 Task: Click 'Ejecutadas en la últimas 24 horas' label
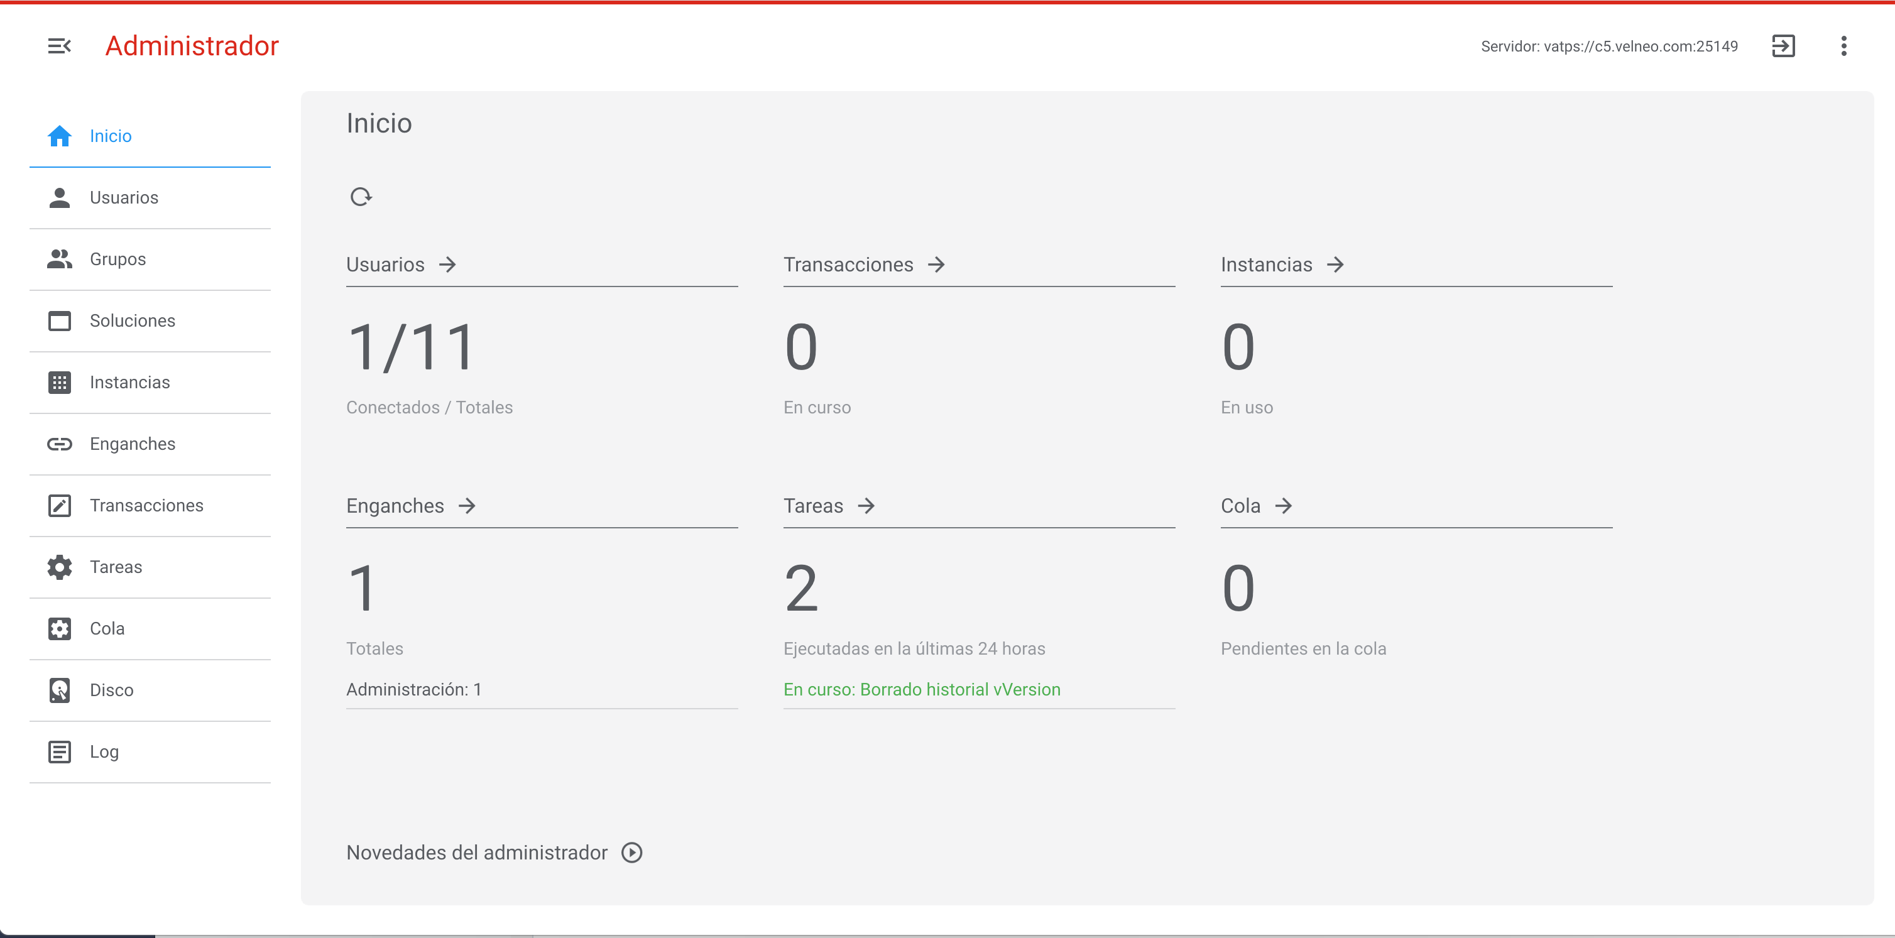click(914, 648)
